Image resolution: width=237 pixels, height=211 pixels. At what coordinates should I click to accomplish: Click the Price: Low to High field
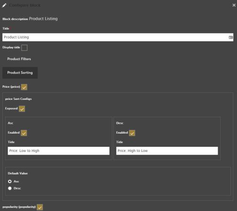click(59, 151)
